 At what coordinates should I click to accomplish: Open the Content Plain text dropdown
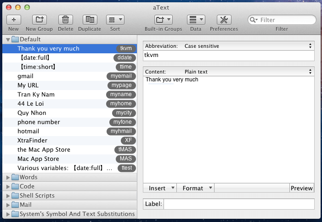tap(228, 72)
